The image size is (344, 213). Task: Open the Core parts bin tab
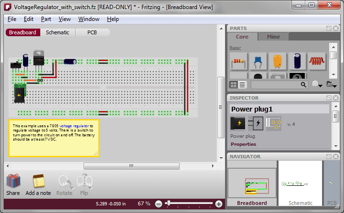coord(242,37)
